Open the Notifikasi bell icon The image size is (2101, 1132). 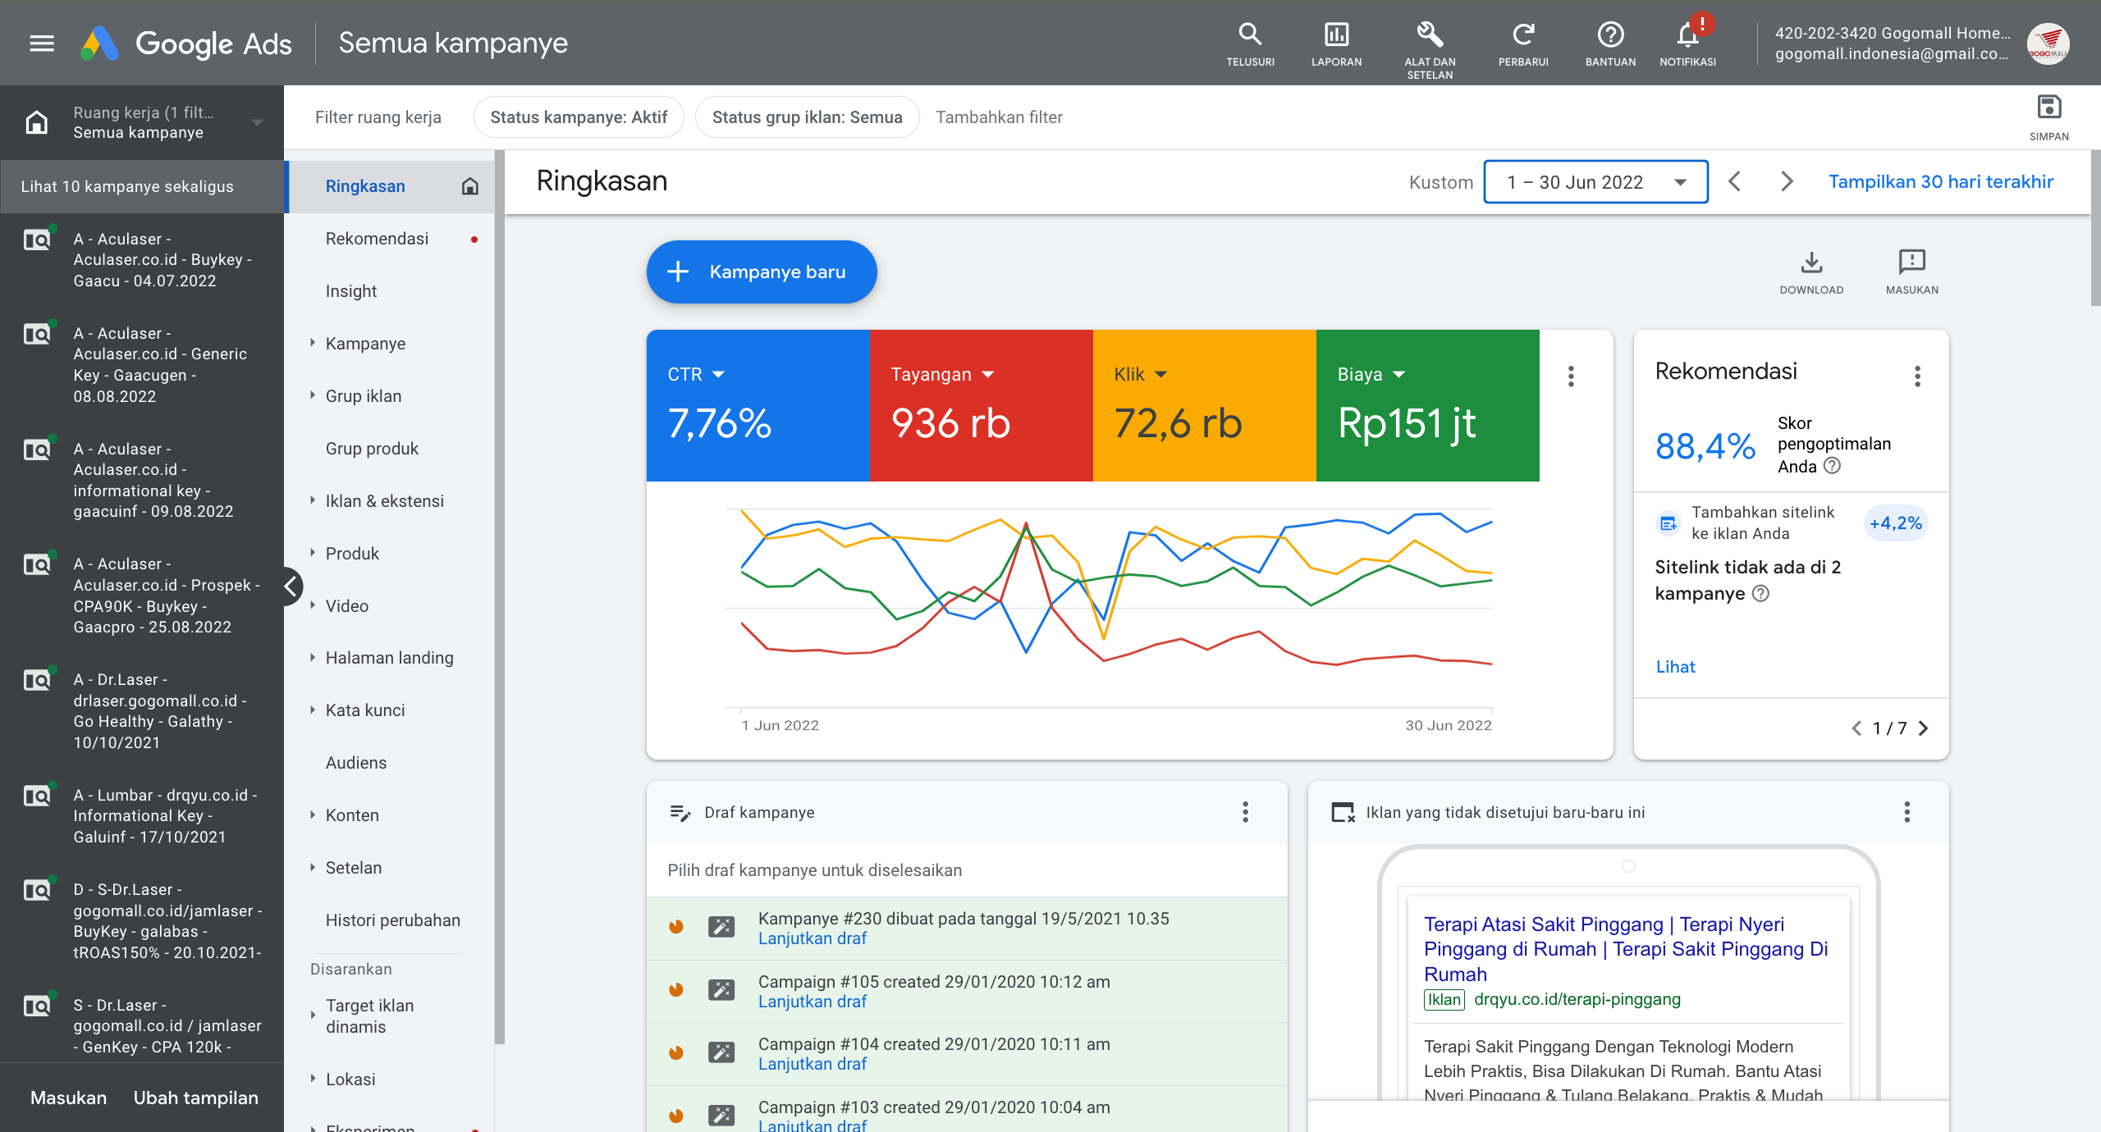point(1688,36)
